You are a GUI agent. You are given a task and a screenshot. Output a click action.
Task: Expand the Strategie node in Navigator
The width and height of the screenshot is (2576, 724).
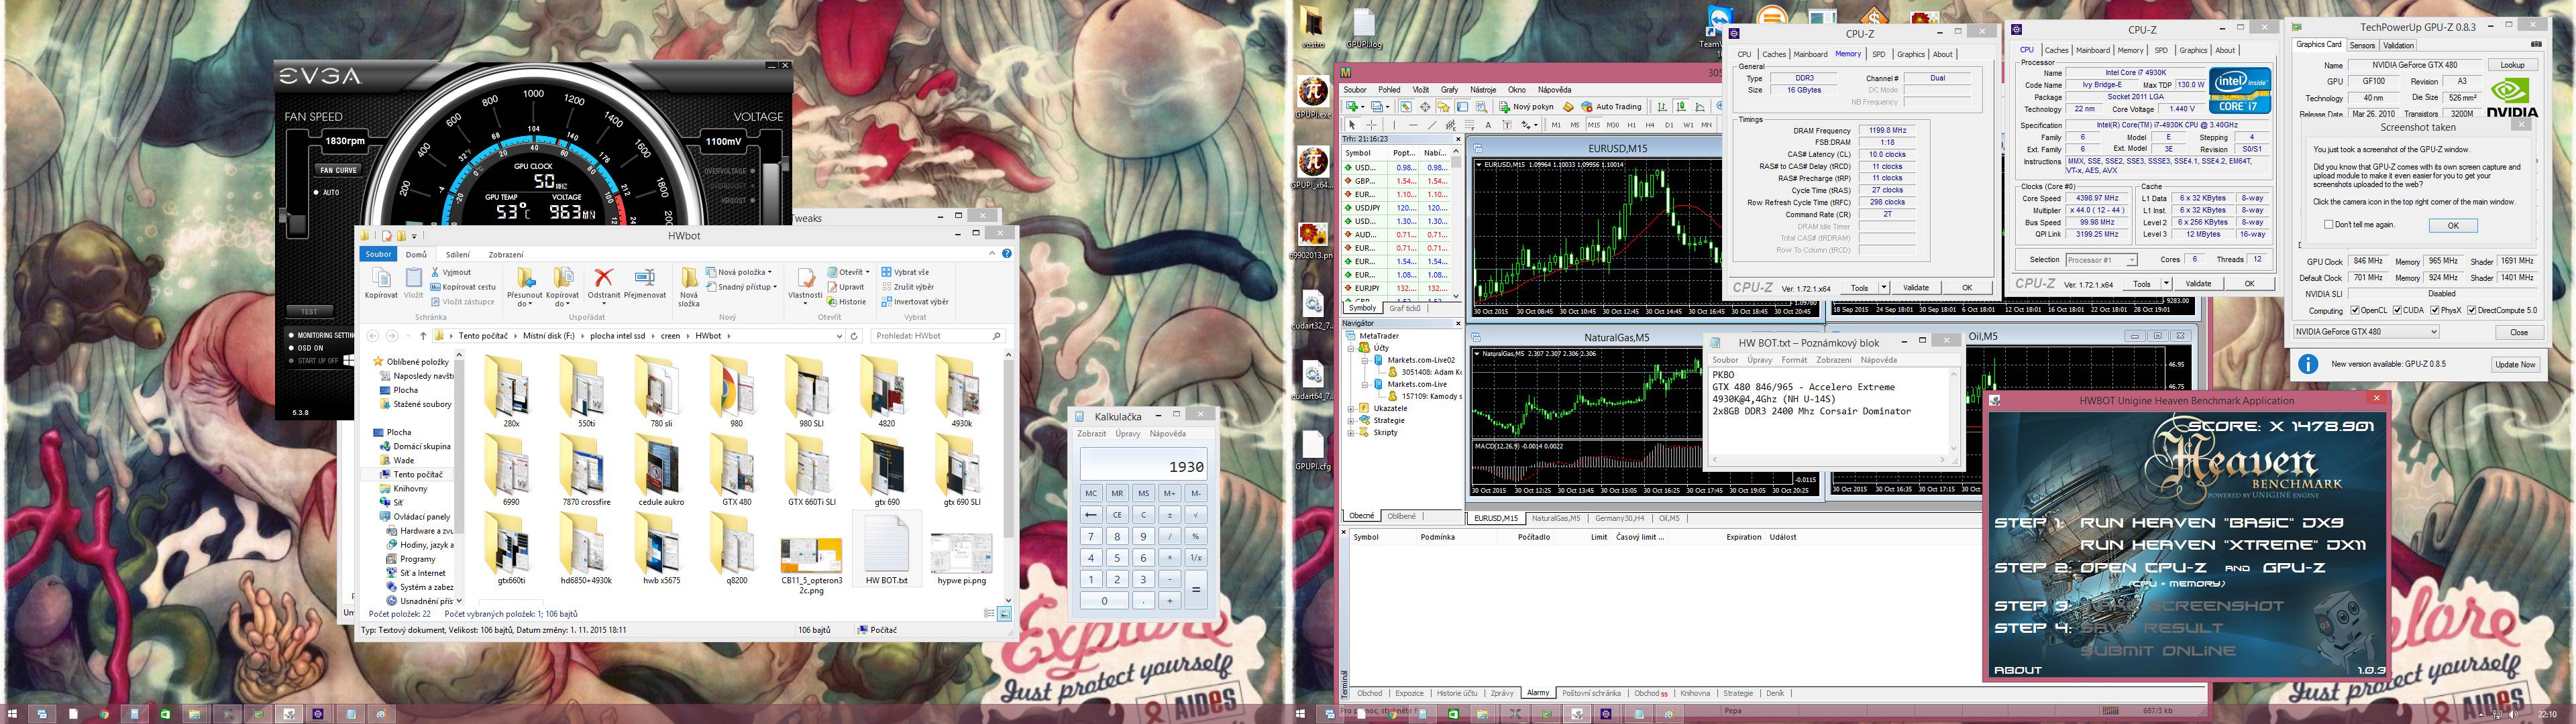(1351, 420)
